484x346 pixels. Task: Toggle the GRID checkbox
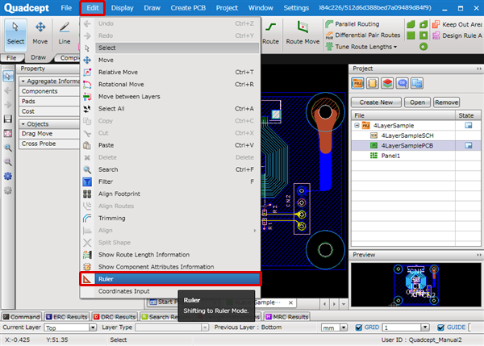click(359, 327)
